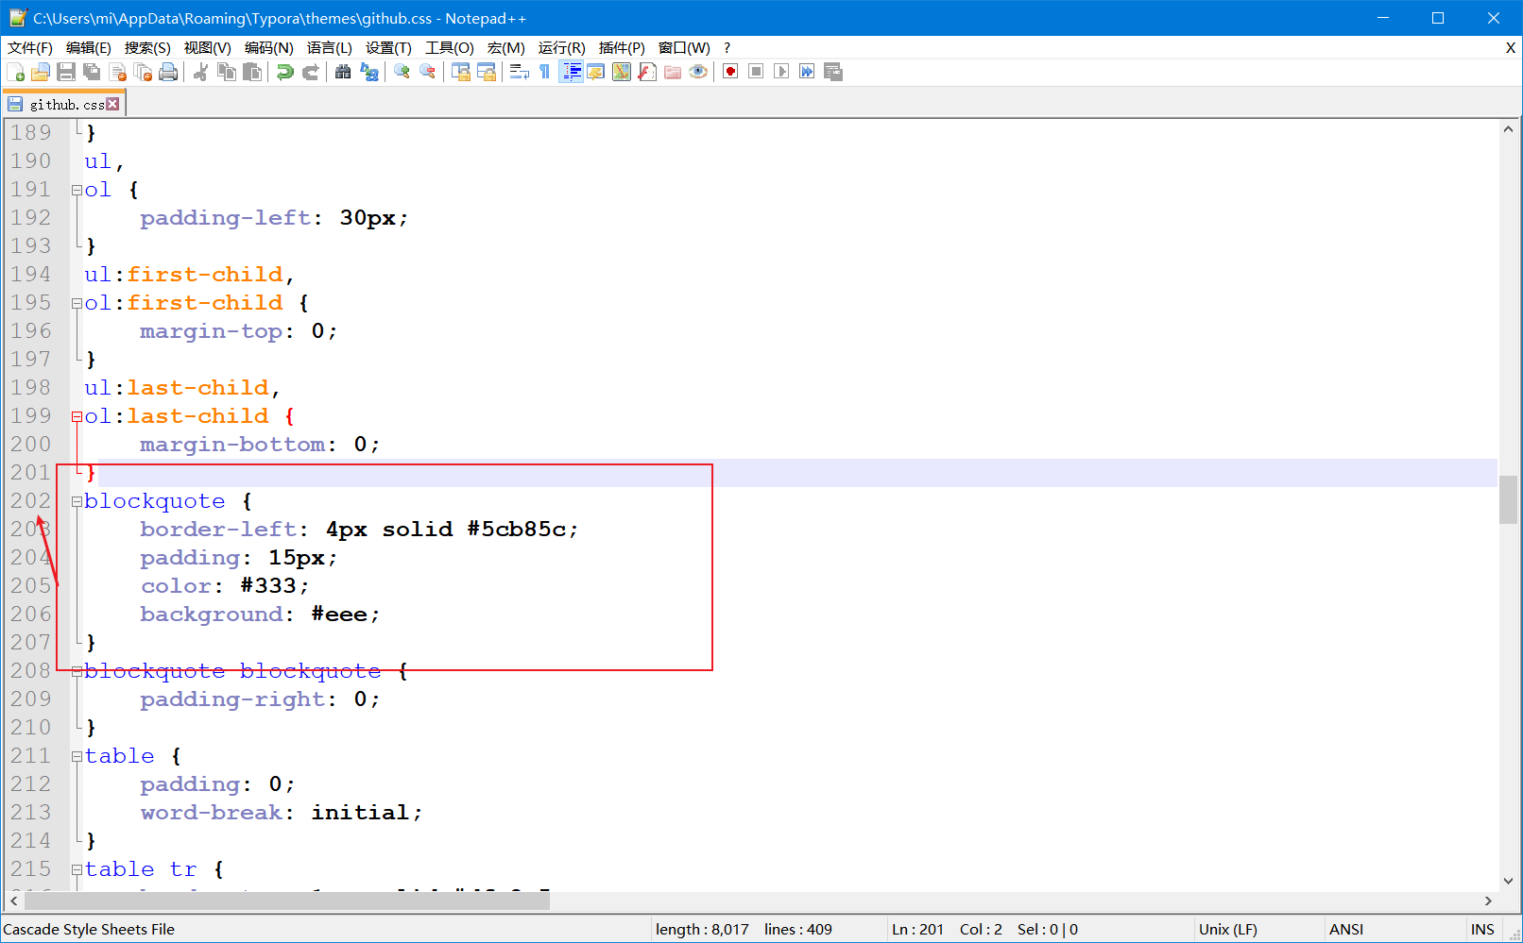Select the github.css document tab
The height and width of the screenshot is (943, 1523).
point(64,105)
